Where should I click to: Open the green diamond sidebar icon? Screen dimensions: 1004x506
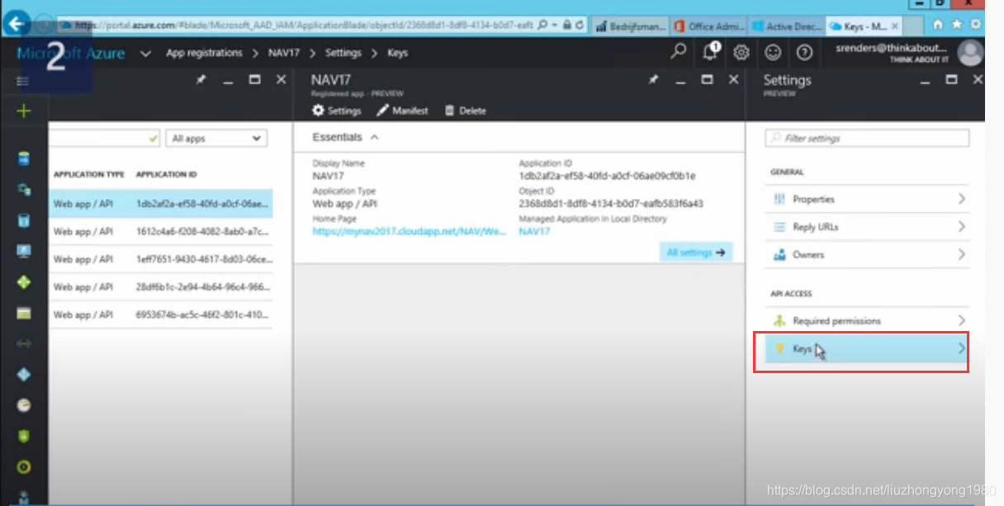tap(24, 282)
